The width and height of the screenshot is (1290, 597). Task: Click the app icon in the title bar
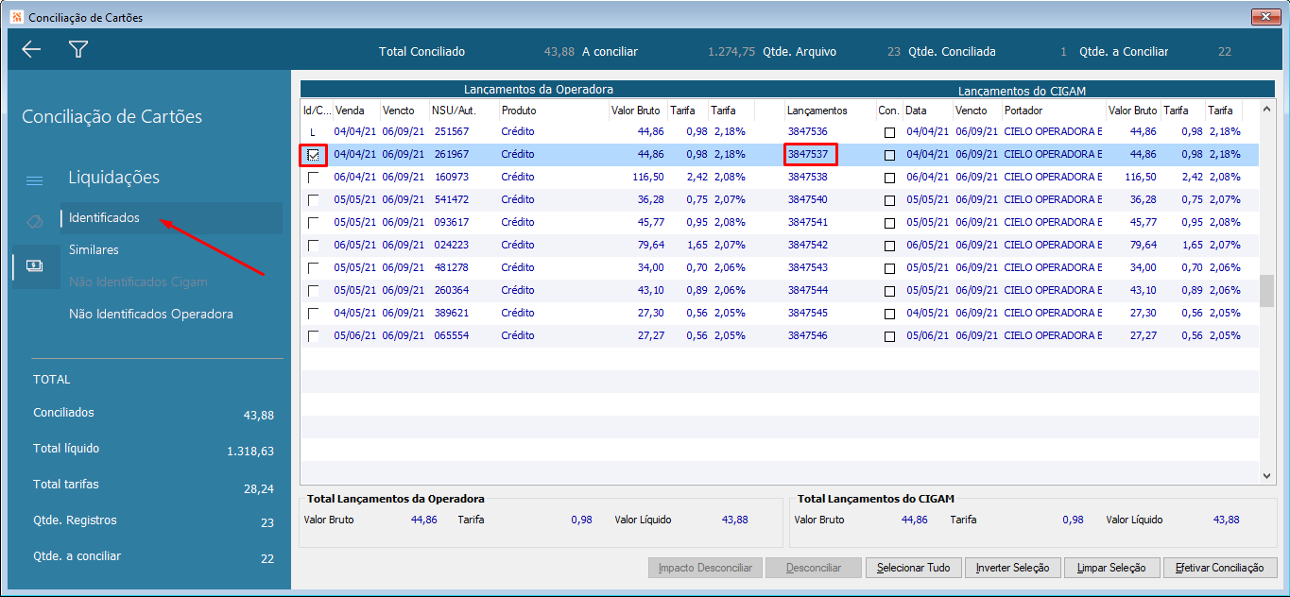[16, 17]
